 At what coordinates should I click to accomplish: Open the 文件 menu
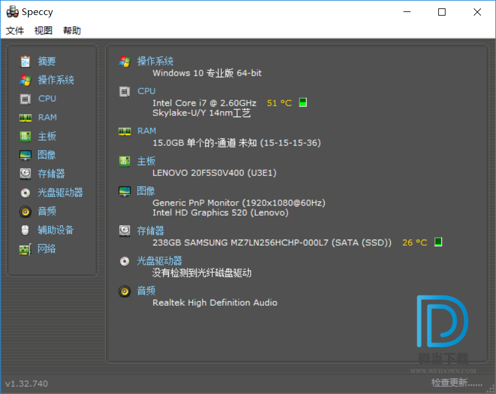point(15,31)
